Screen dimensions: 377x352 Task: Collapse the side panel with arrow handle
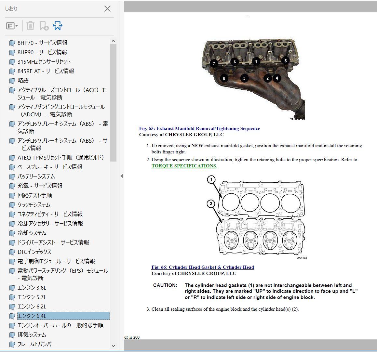coord(122,176)
